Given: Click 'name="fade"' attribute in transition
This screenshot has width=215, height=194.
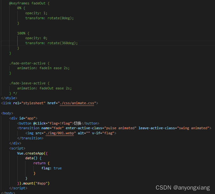Looking at the screenshot, I should click(53, 128).
